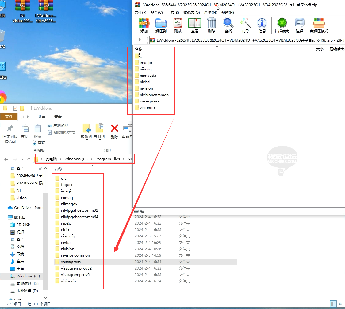This screenshot has height=309, width=345.
Task: Toggle the details view icon in status bar
Action: click(x=334, y=304)
